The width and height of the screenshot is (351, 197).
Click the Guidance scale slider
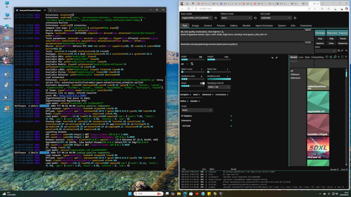193,79
